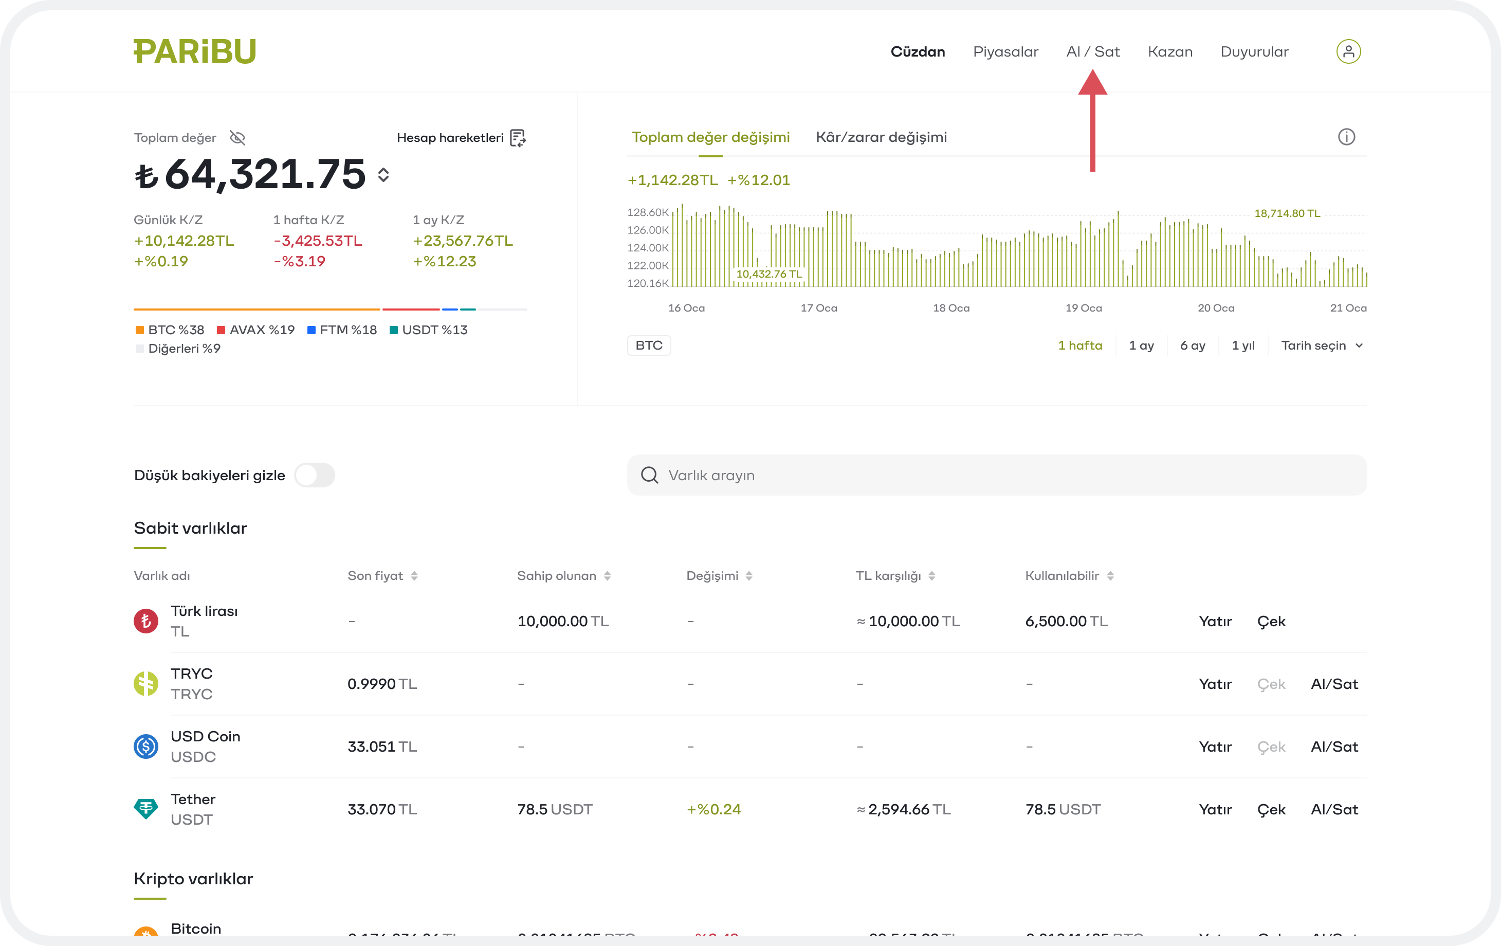Viewport: 1501px width, 946px height.
Task: Click Al/Sat for Tether row
Action: click(1334, 809)
